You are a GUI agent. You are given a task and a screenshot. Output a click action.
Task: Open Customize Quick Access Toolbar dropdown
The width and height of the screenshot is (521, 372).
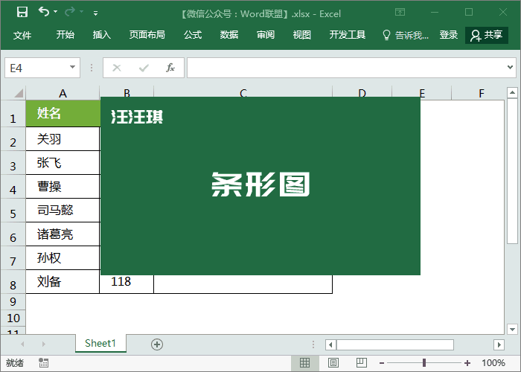(96, 13)
